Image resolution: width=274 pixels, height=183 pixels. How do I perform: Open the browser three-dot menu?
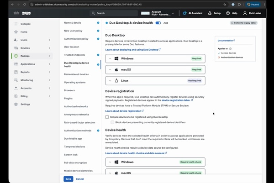pyautogui.click(x=264, y=5)
